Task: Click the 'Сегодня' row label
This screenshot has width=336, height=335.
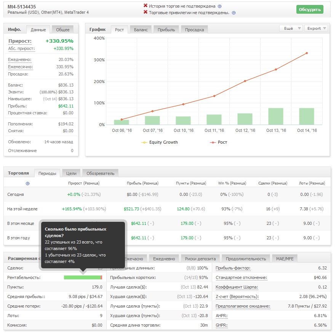Action: tap(15, 194)
